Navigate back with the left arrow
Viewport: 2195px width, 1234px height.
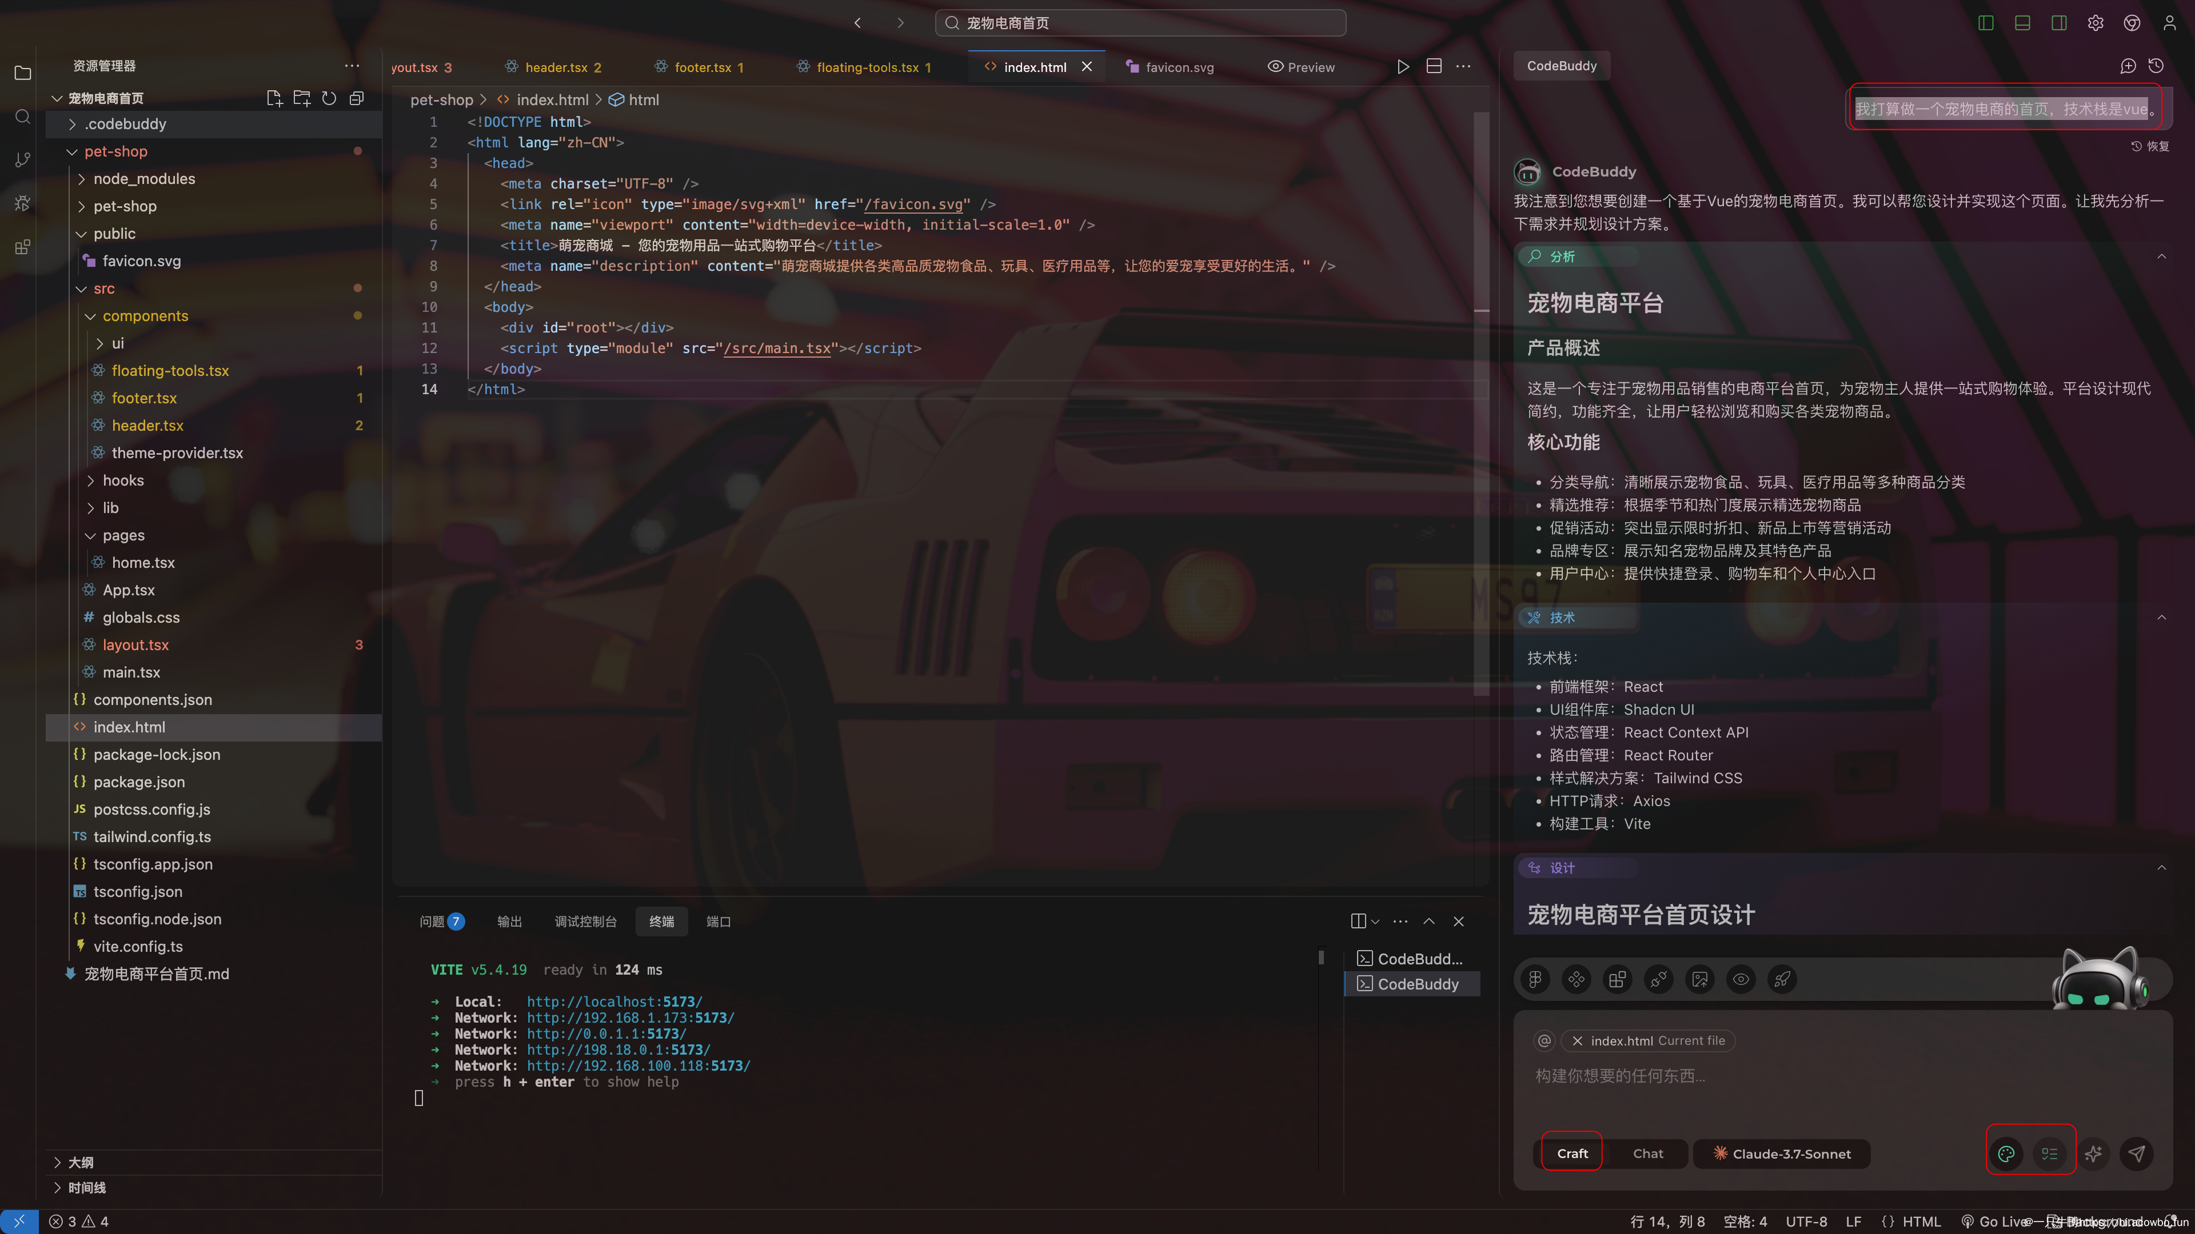click(858, 23)
